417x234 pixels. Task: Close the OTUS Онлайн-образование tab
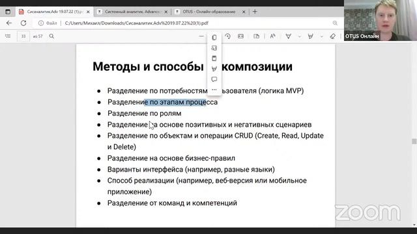point(243,12)
